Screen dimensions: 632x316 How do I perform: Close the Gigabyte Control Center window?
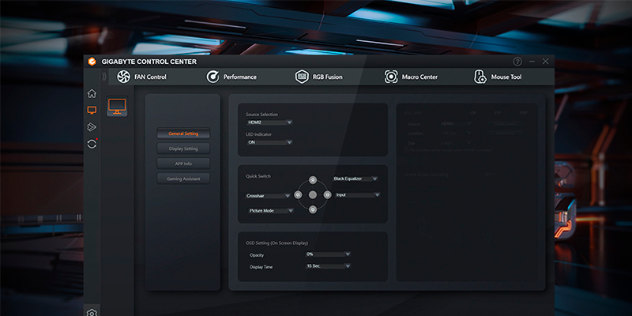point(545,62)
